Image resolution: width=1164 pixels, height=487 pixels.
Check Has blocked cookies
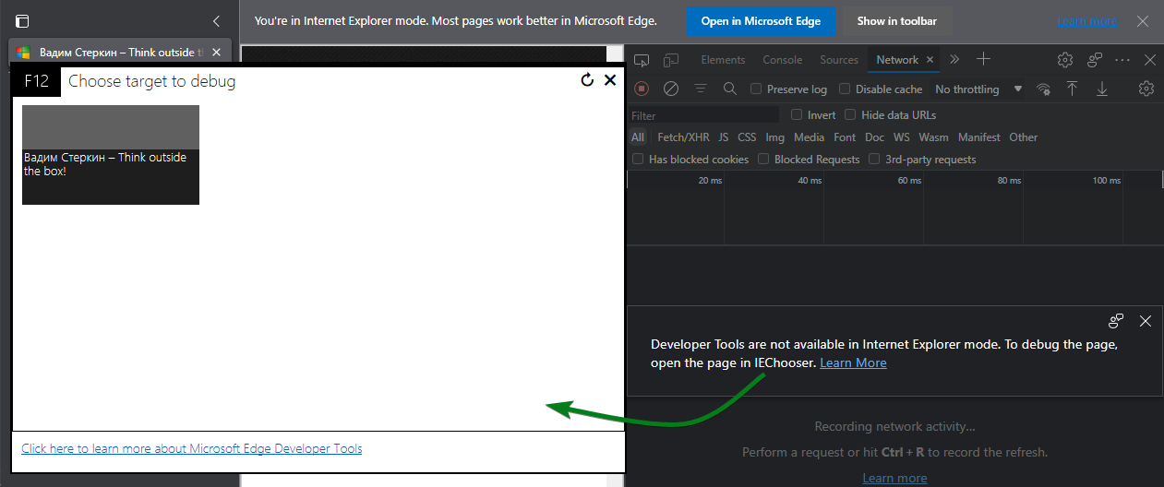[638, 160]
